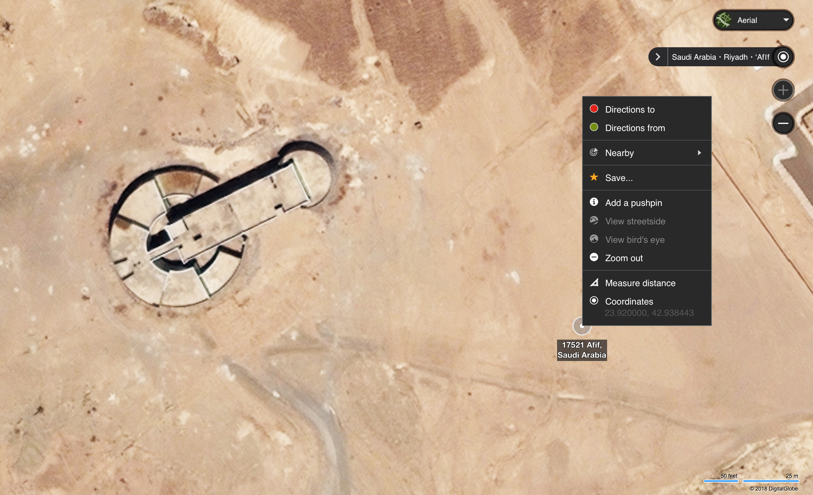Click the zoom out minus button
The height and width of the screenshot is (495, 813).
783,123
